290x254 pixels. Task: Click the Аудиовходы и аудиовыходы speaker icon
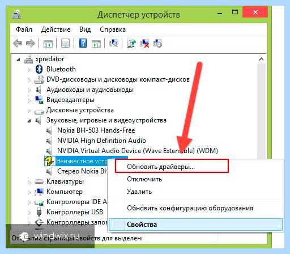(39, 90)
